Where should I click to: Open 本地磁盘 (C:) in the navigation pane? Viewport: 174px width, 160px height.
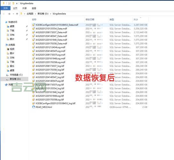pos(16,75)
